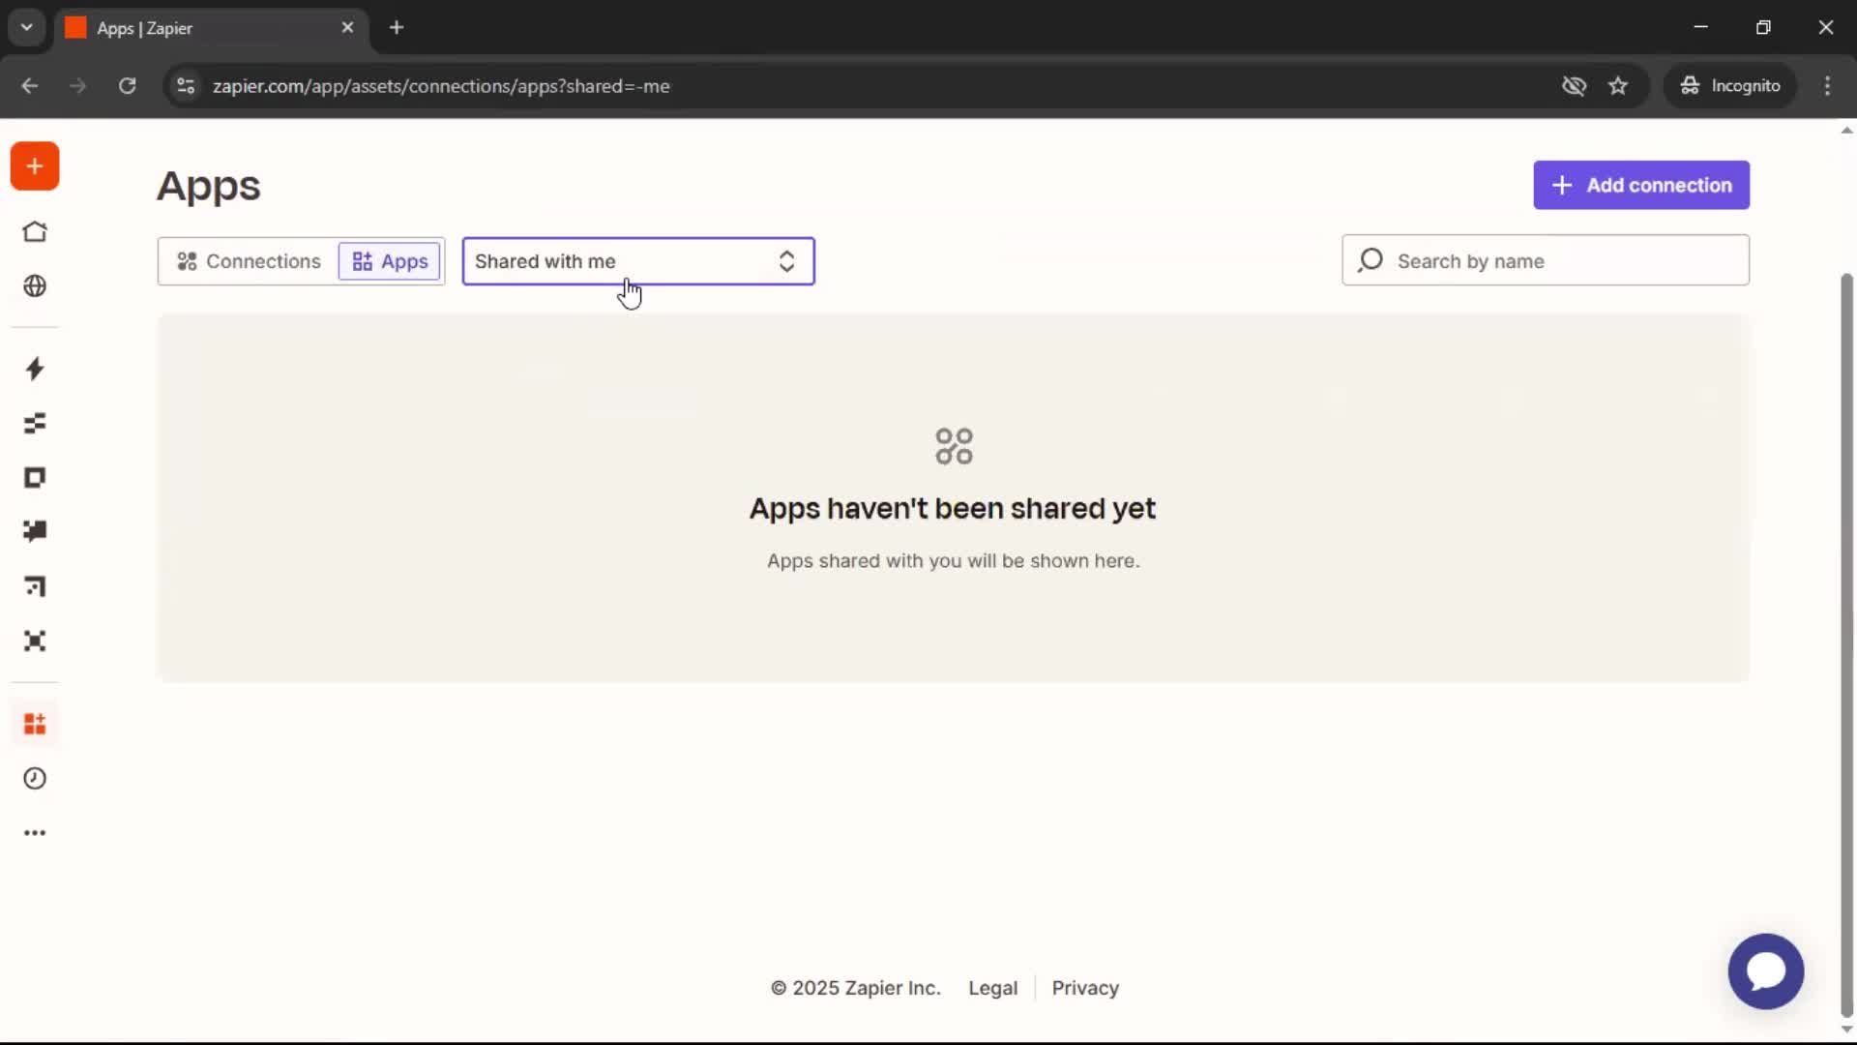Open the Agents icon in sidebar
Viewport: 1857px width, 1045px height.
point(35,641)
